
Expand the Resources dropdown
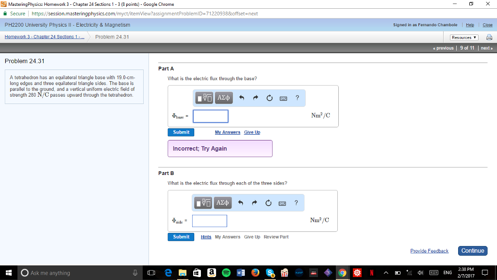coord(464,37)
